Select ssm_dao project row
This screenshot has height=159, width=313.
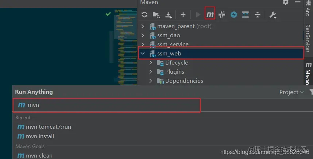point(221,35)
